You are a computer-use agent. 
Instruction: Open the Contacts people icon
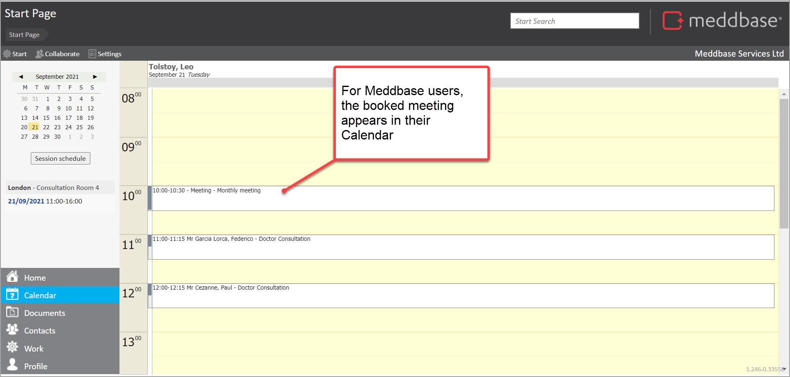coord(12,330)
